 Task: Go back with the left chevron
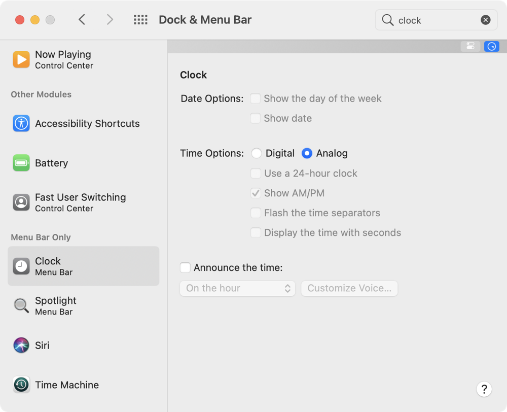coord(82,20)
